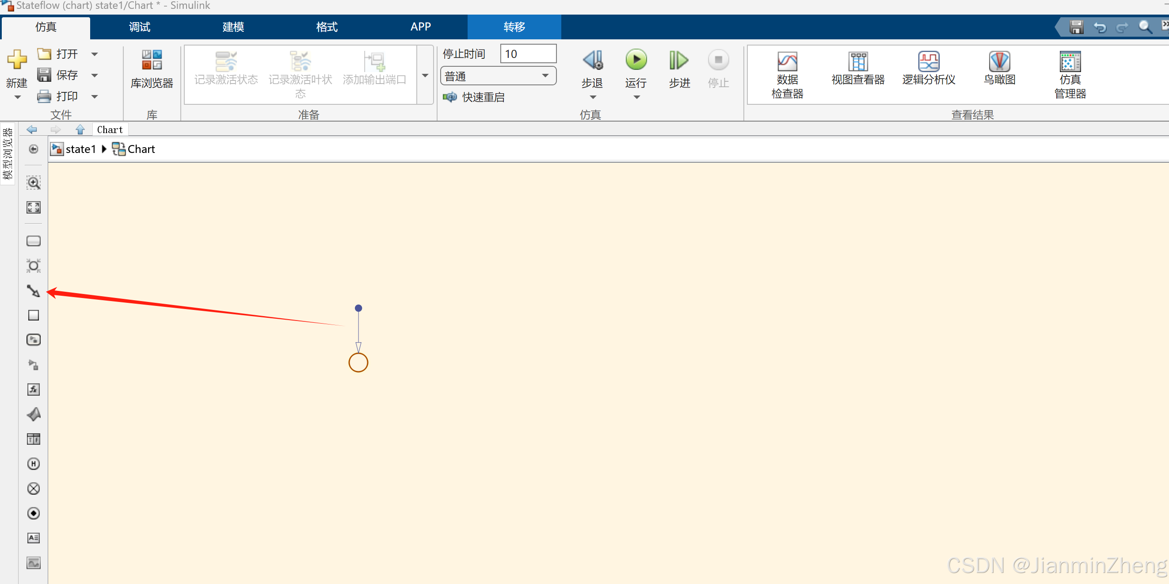The width and height of the screenshot is (1169, 584).
Task: Toggle Fast Restart (快速重启)
Action: pyautogui.click(x=474, y=97)
